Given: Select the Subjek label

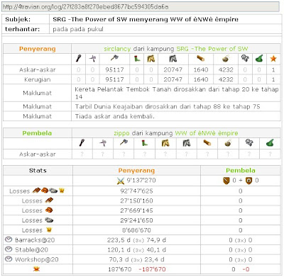Looking at the screenshot, I should click(x=18, y=19).
